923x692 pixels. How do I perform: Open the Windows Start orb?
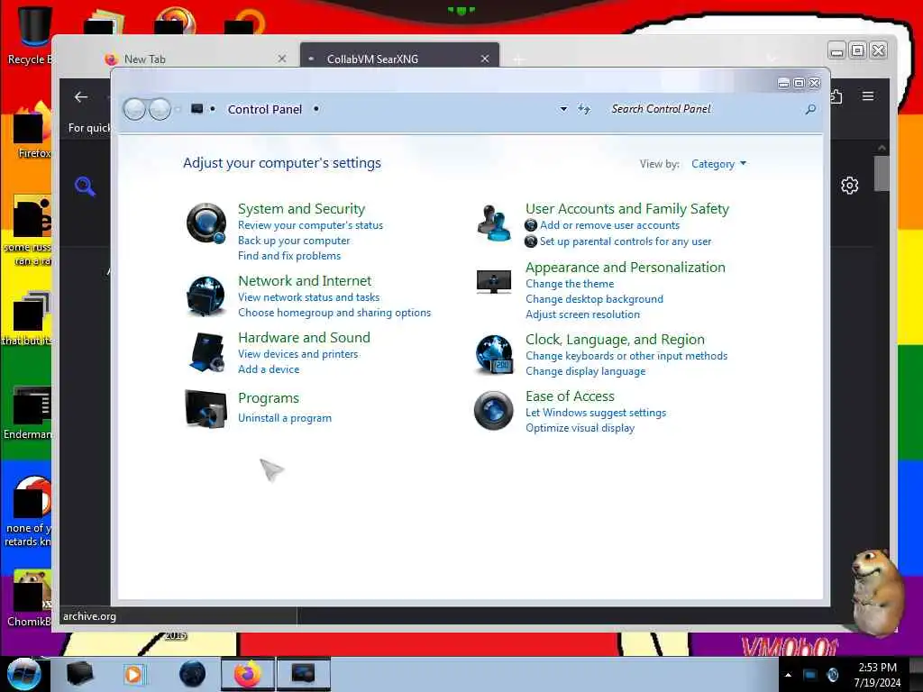[24, 674]
